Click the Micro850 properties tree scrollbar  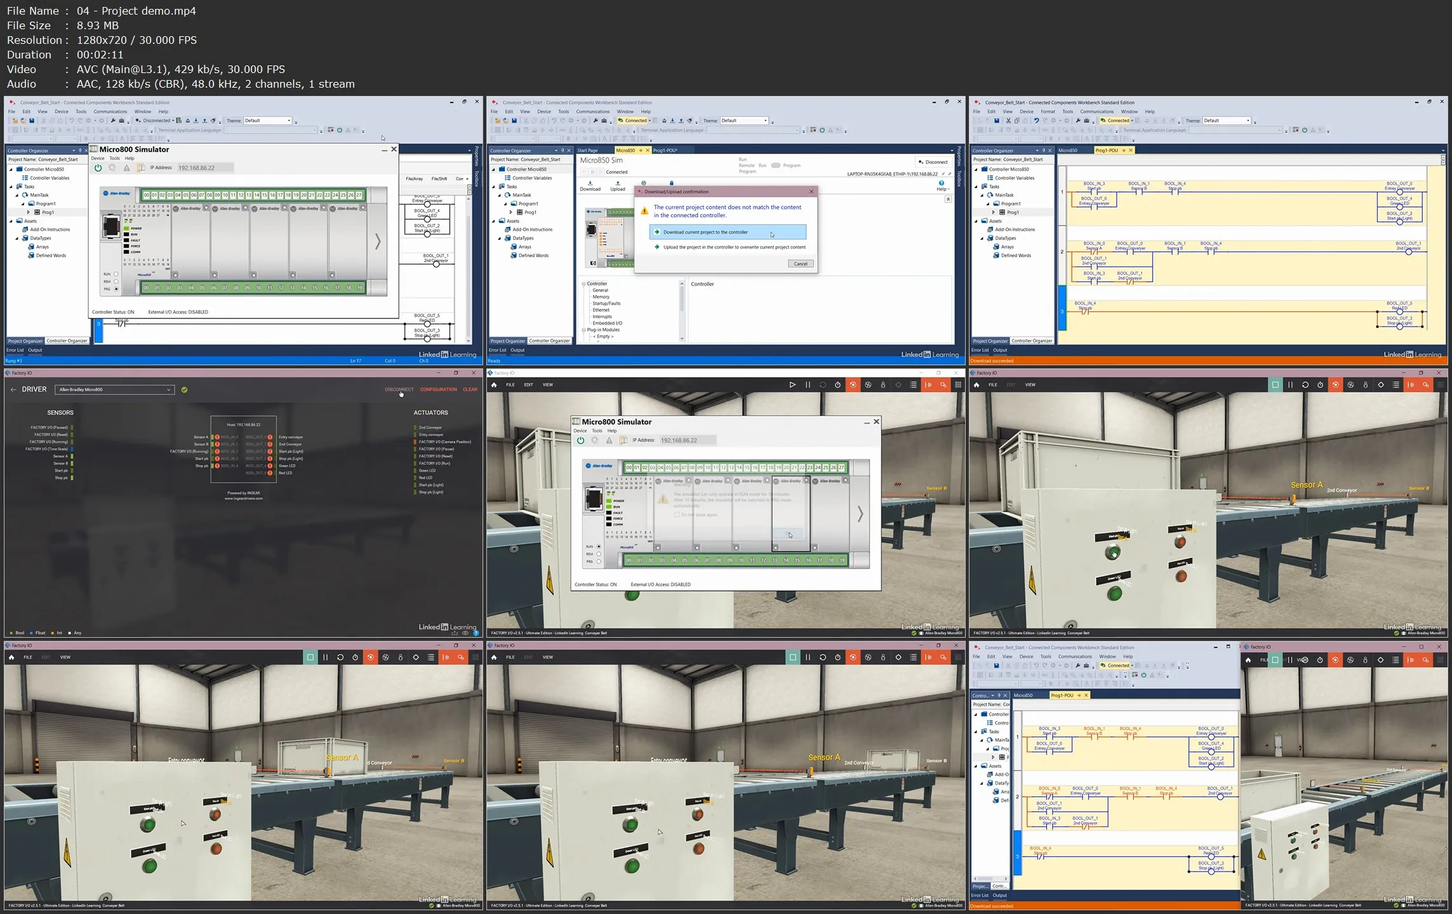[x=682, y=311]
